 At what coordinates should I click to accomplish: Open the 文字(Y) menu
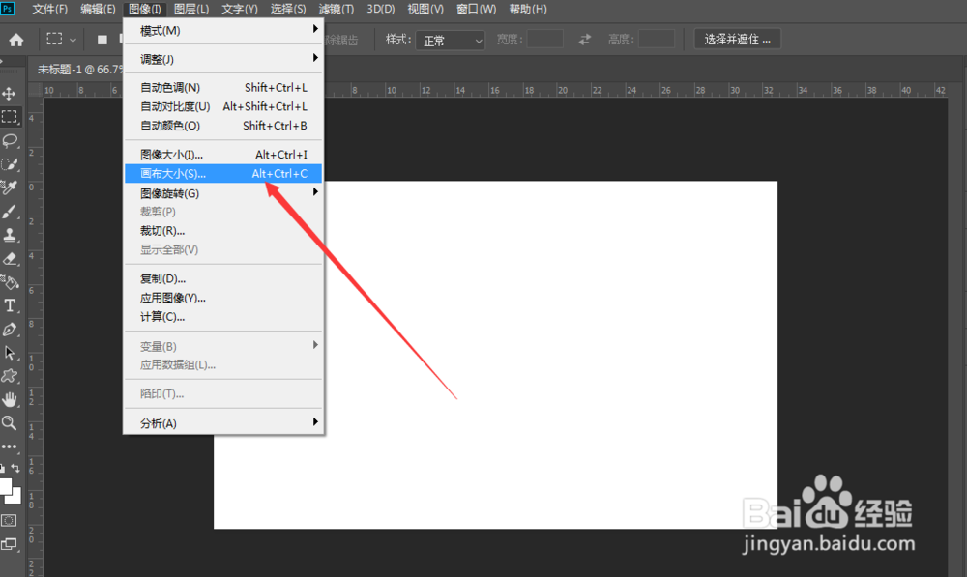tap(240, 9)
